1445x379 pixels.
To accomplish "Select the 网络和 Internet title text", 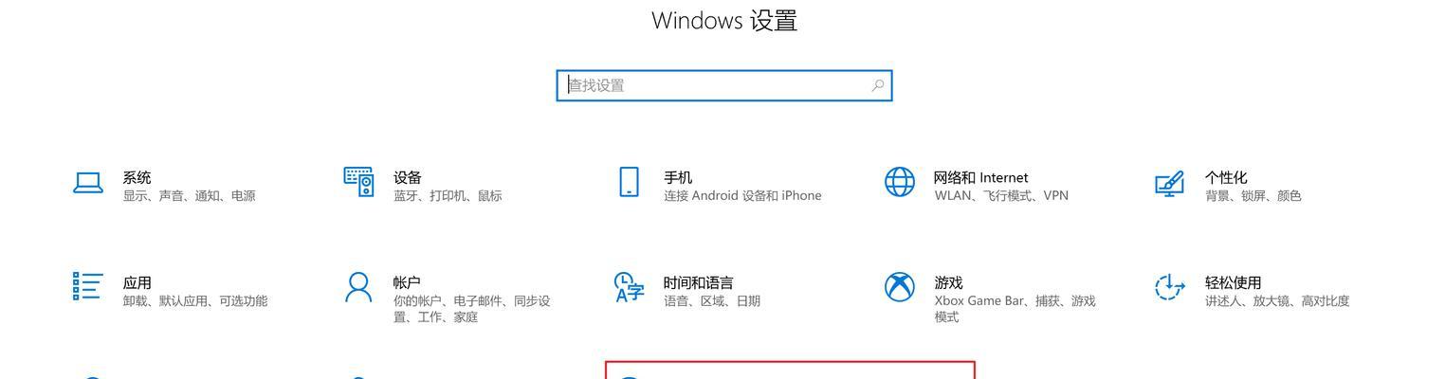I will point(980,177).
